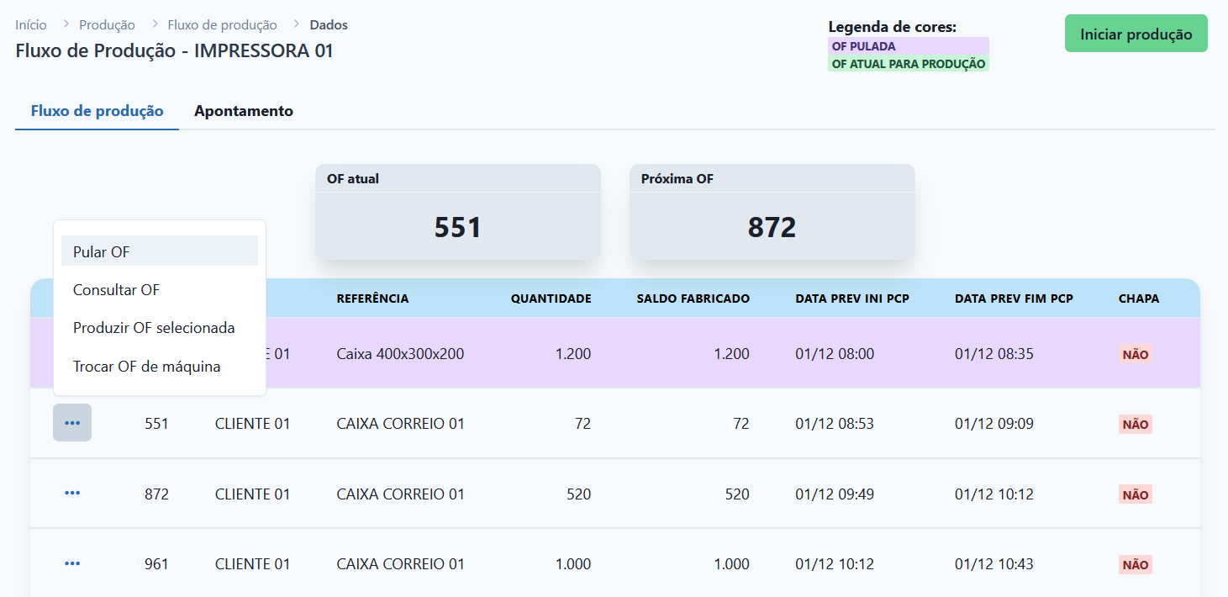Click the 'DATA PREV INI PCP' column header
This screenshot has height=597, width=1228.
pyautogui.click(x=851, y=298)
